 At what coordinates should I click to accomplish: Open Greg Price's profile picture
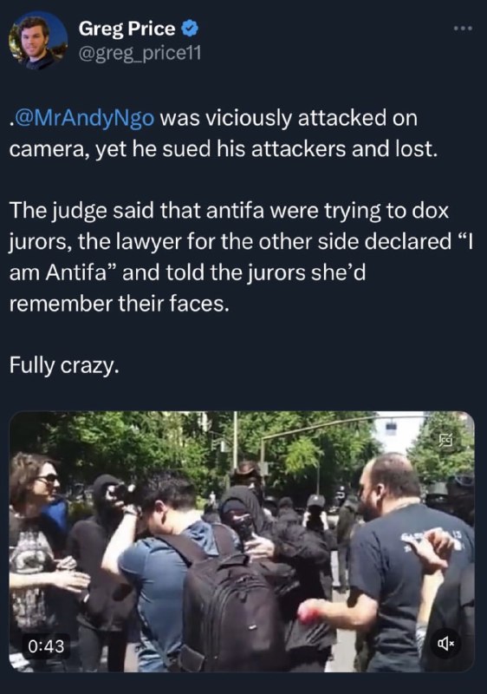38,40
